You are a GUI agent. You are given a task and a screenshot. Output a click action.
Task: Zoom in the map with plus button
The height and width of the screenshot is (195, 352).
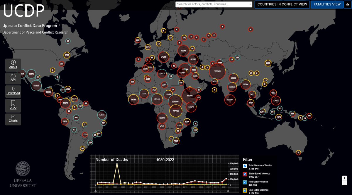(x=345, y=178)
